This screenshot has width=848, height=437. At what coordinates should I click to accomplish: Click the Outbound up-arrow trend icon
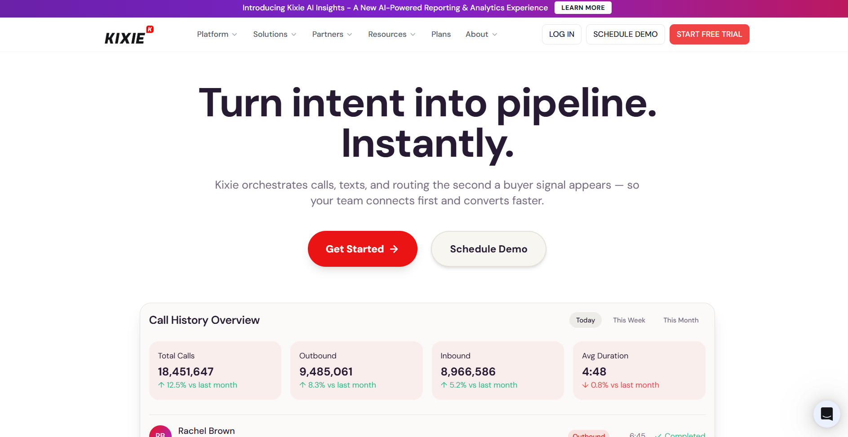coord(302,385)
